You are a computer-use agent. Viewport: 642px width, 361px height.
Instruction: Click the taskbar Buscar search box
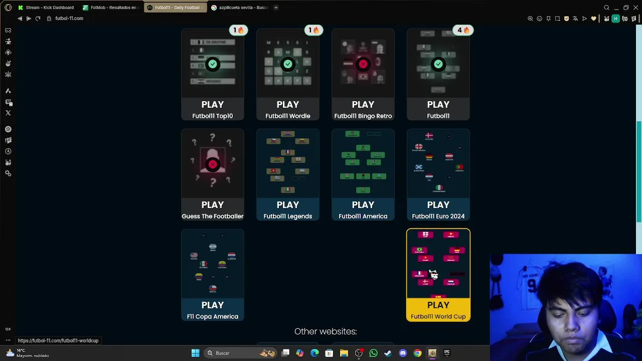click(x=241, y=353)
